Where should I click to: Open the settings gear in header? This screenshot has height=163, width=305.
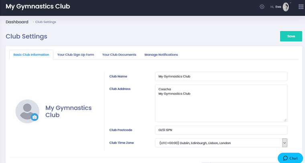pyautogui.click(x=262, y=7)
